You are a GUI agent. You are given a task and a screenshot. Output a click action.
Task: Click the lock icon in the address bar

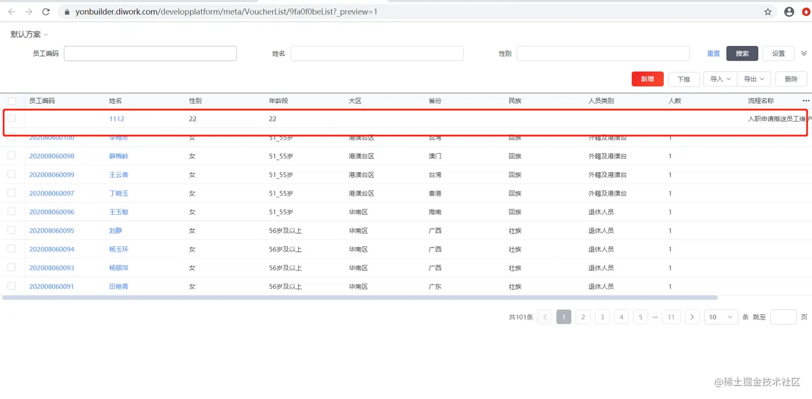(67, 11)
